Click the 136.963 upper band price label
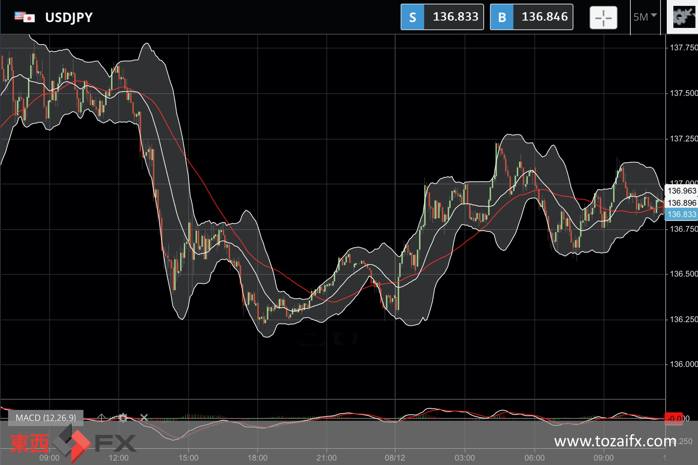698x465 pixels. tap(681, 191)
